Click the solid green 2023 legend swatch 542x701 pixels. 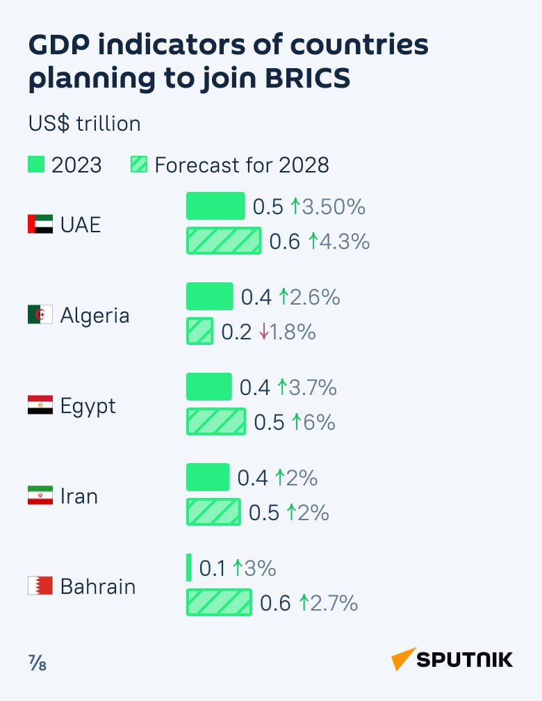click(x=36, y=165)
